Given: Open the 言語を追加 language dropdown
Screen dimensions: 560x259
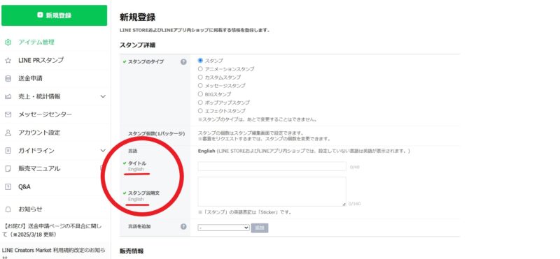Looking at the screenshot, I should (x=223, y=228).
